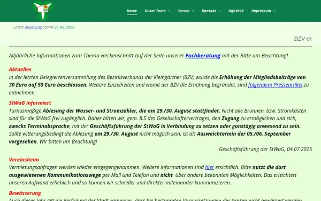Click the Bewässerung heading
Screen dimensions: 321x201
(x=25, y=193)
